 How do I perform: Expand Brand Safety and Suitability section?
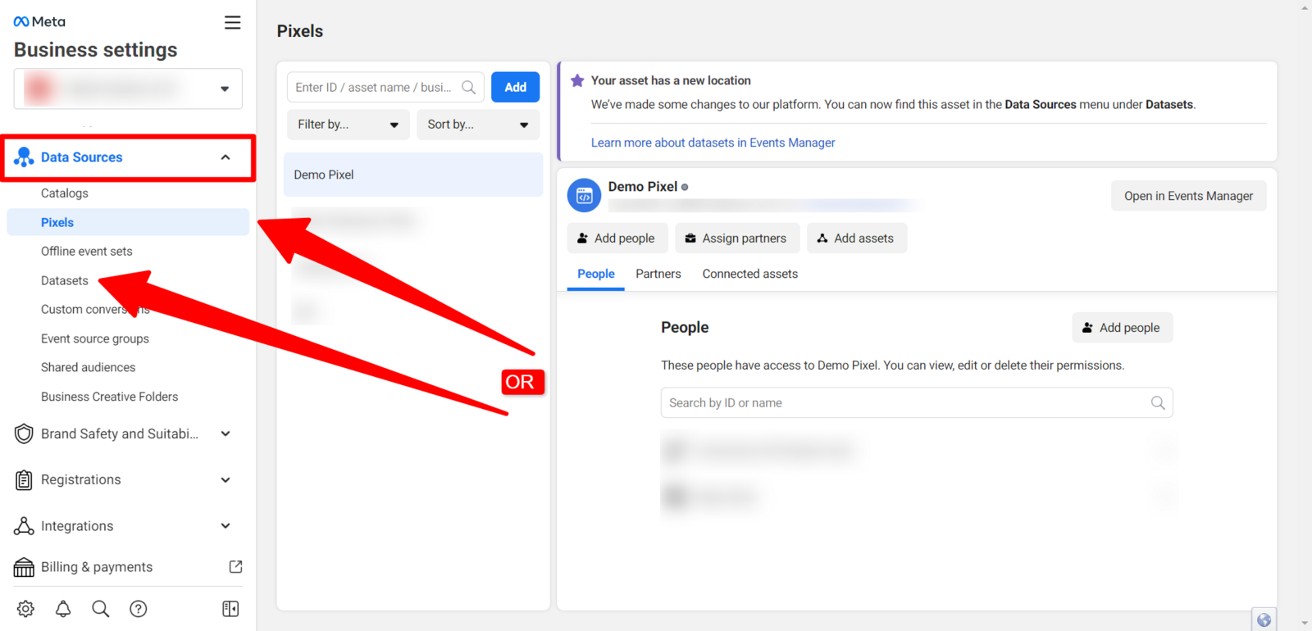pyautogui.click(x=225, y=434)
